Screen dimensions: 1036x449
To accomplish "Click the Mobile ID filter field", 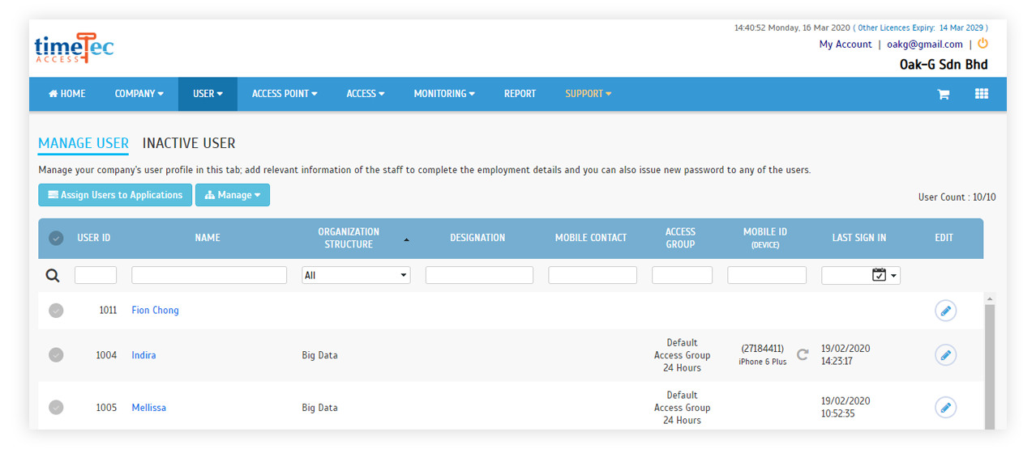I will point(767,276).
